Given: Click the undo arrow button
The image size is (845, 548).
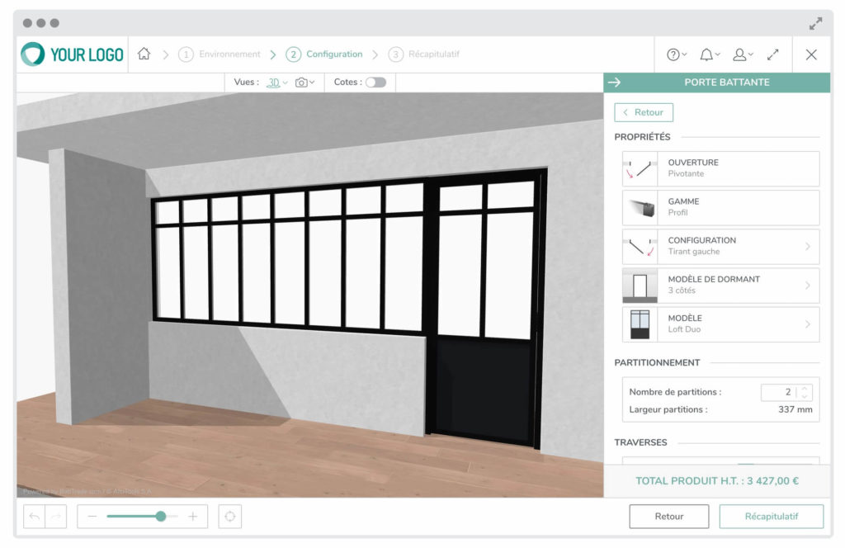Looking at the screenshot, I should tap(35, 517).
